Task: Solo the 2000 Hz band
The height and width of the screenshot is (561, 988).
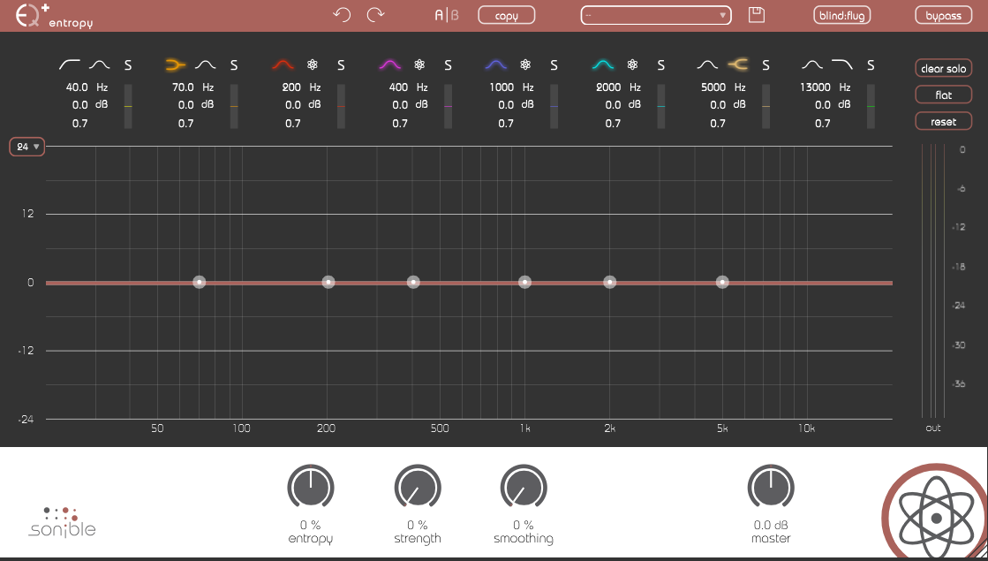Action: click(661, 64)
